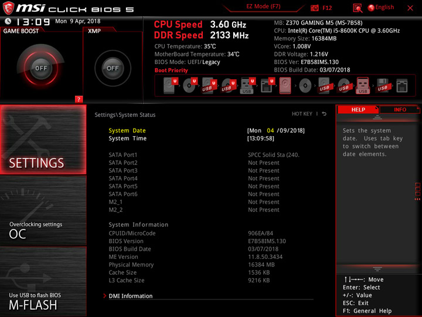Change language via the English globe
The image size is (422, 317).
[x=381, y=8]
